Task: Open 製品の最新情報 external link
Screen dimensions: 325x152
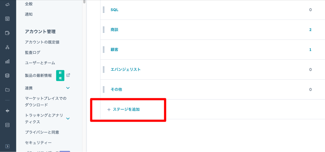Action: (68, 75)
